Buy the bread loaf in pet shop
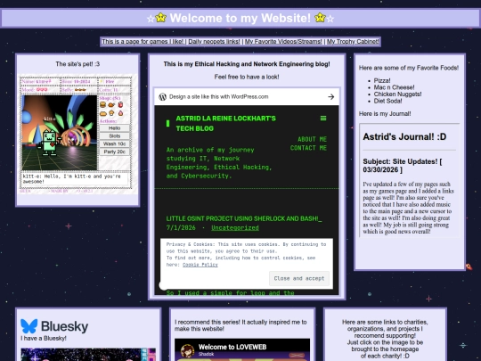 coord(103,113)
